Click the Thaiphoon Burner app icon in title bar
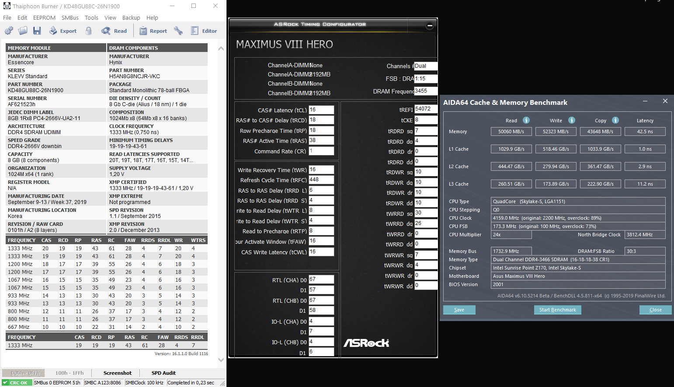Screen dimensions: 674x387 (x=7, y=6)
